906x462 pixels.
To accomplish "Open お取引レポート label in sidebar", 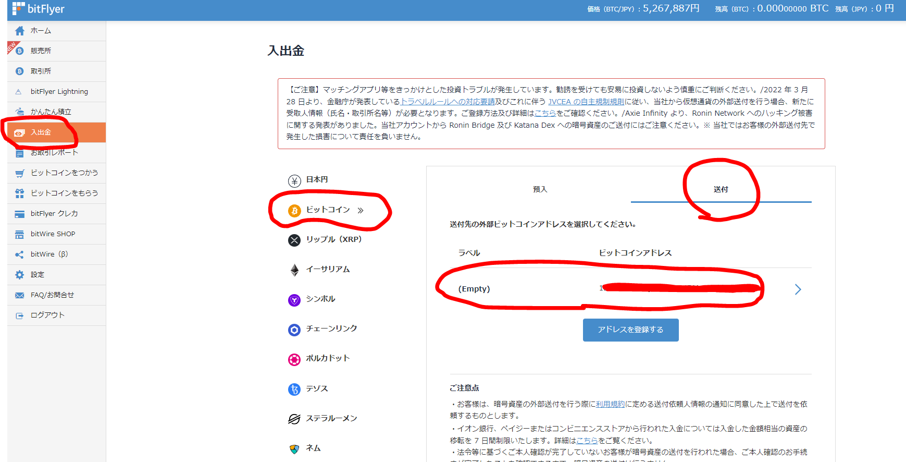I will coord(54,153).
